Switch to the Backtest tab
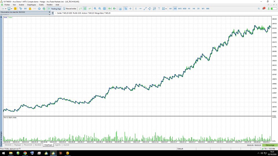Screen dimensions: 278x156 38,145
